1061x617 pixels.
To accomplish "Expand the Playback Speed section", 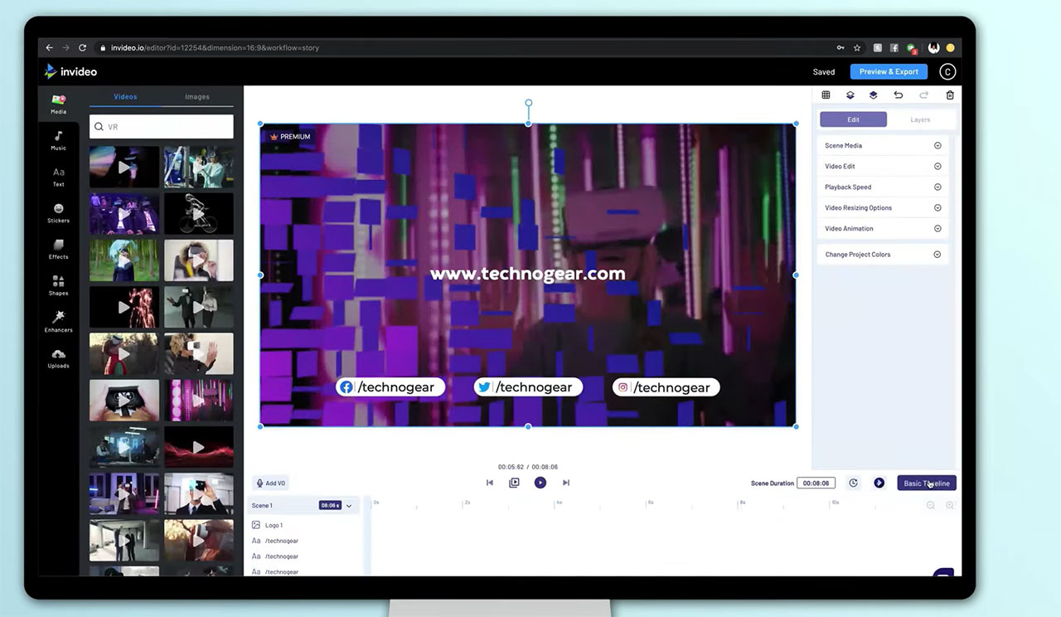I will (x=883, y=187).
